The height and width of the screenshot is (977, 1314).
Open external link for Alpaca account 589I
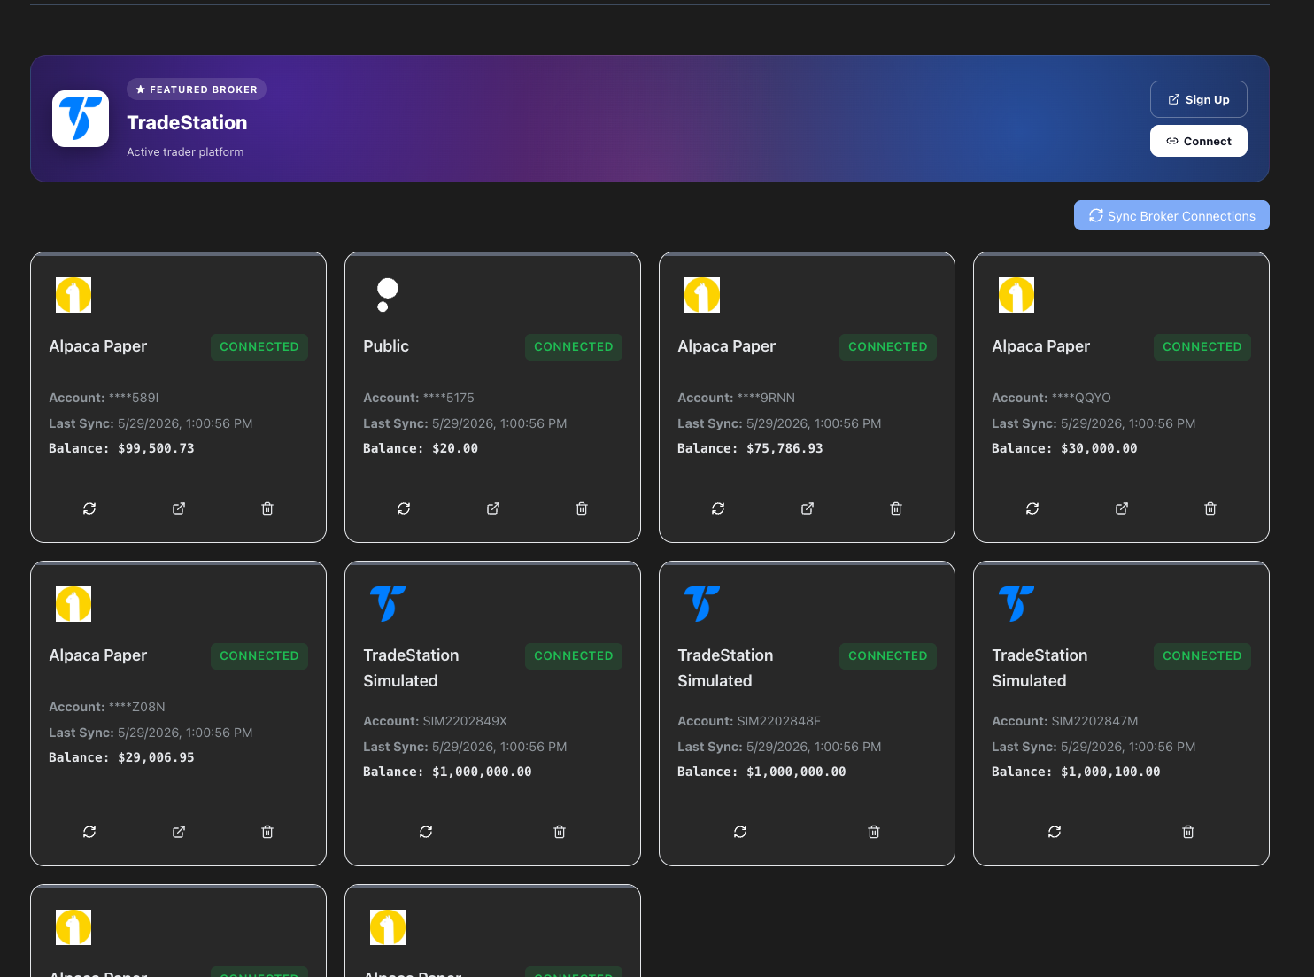point(179,508)
